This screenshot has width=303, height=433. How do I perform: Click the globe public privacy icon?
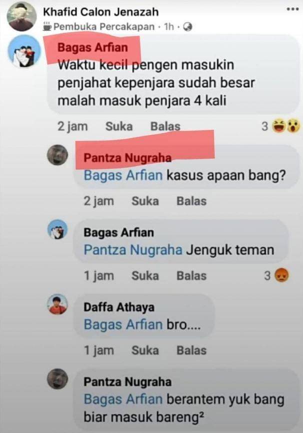(x=187, y=27)
